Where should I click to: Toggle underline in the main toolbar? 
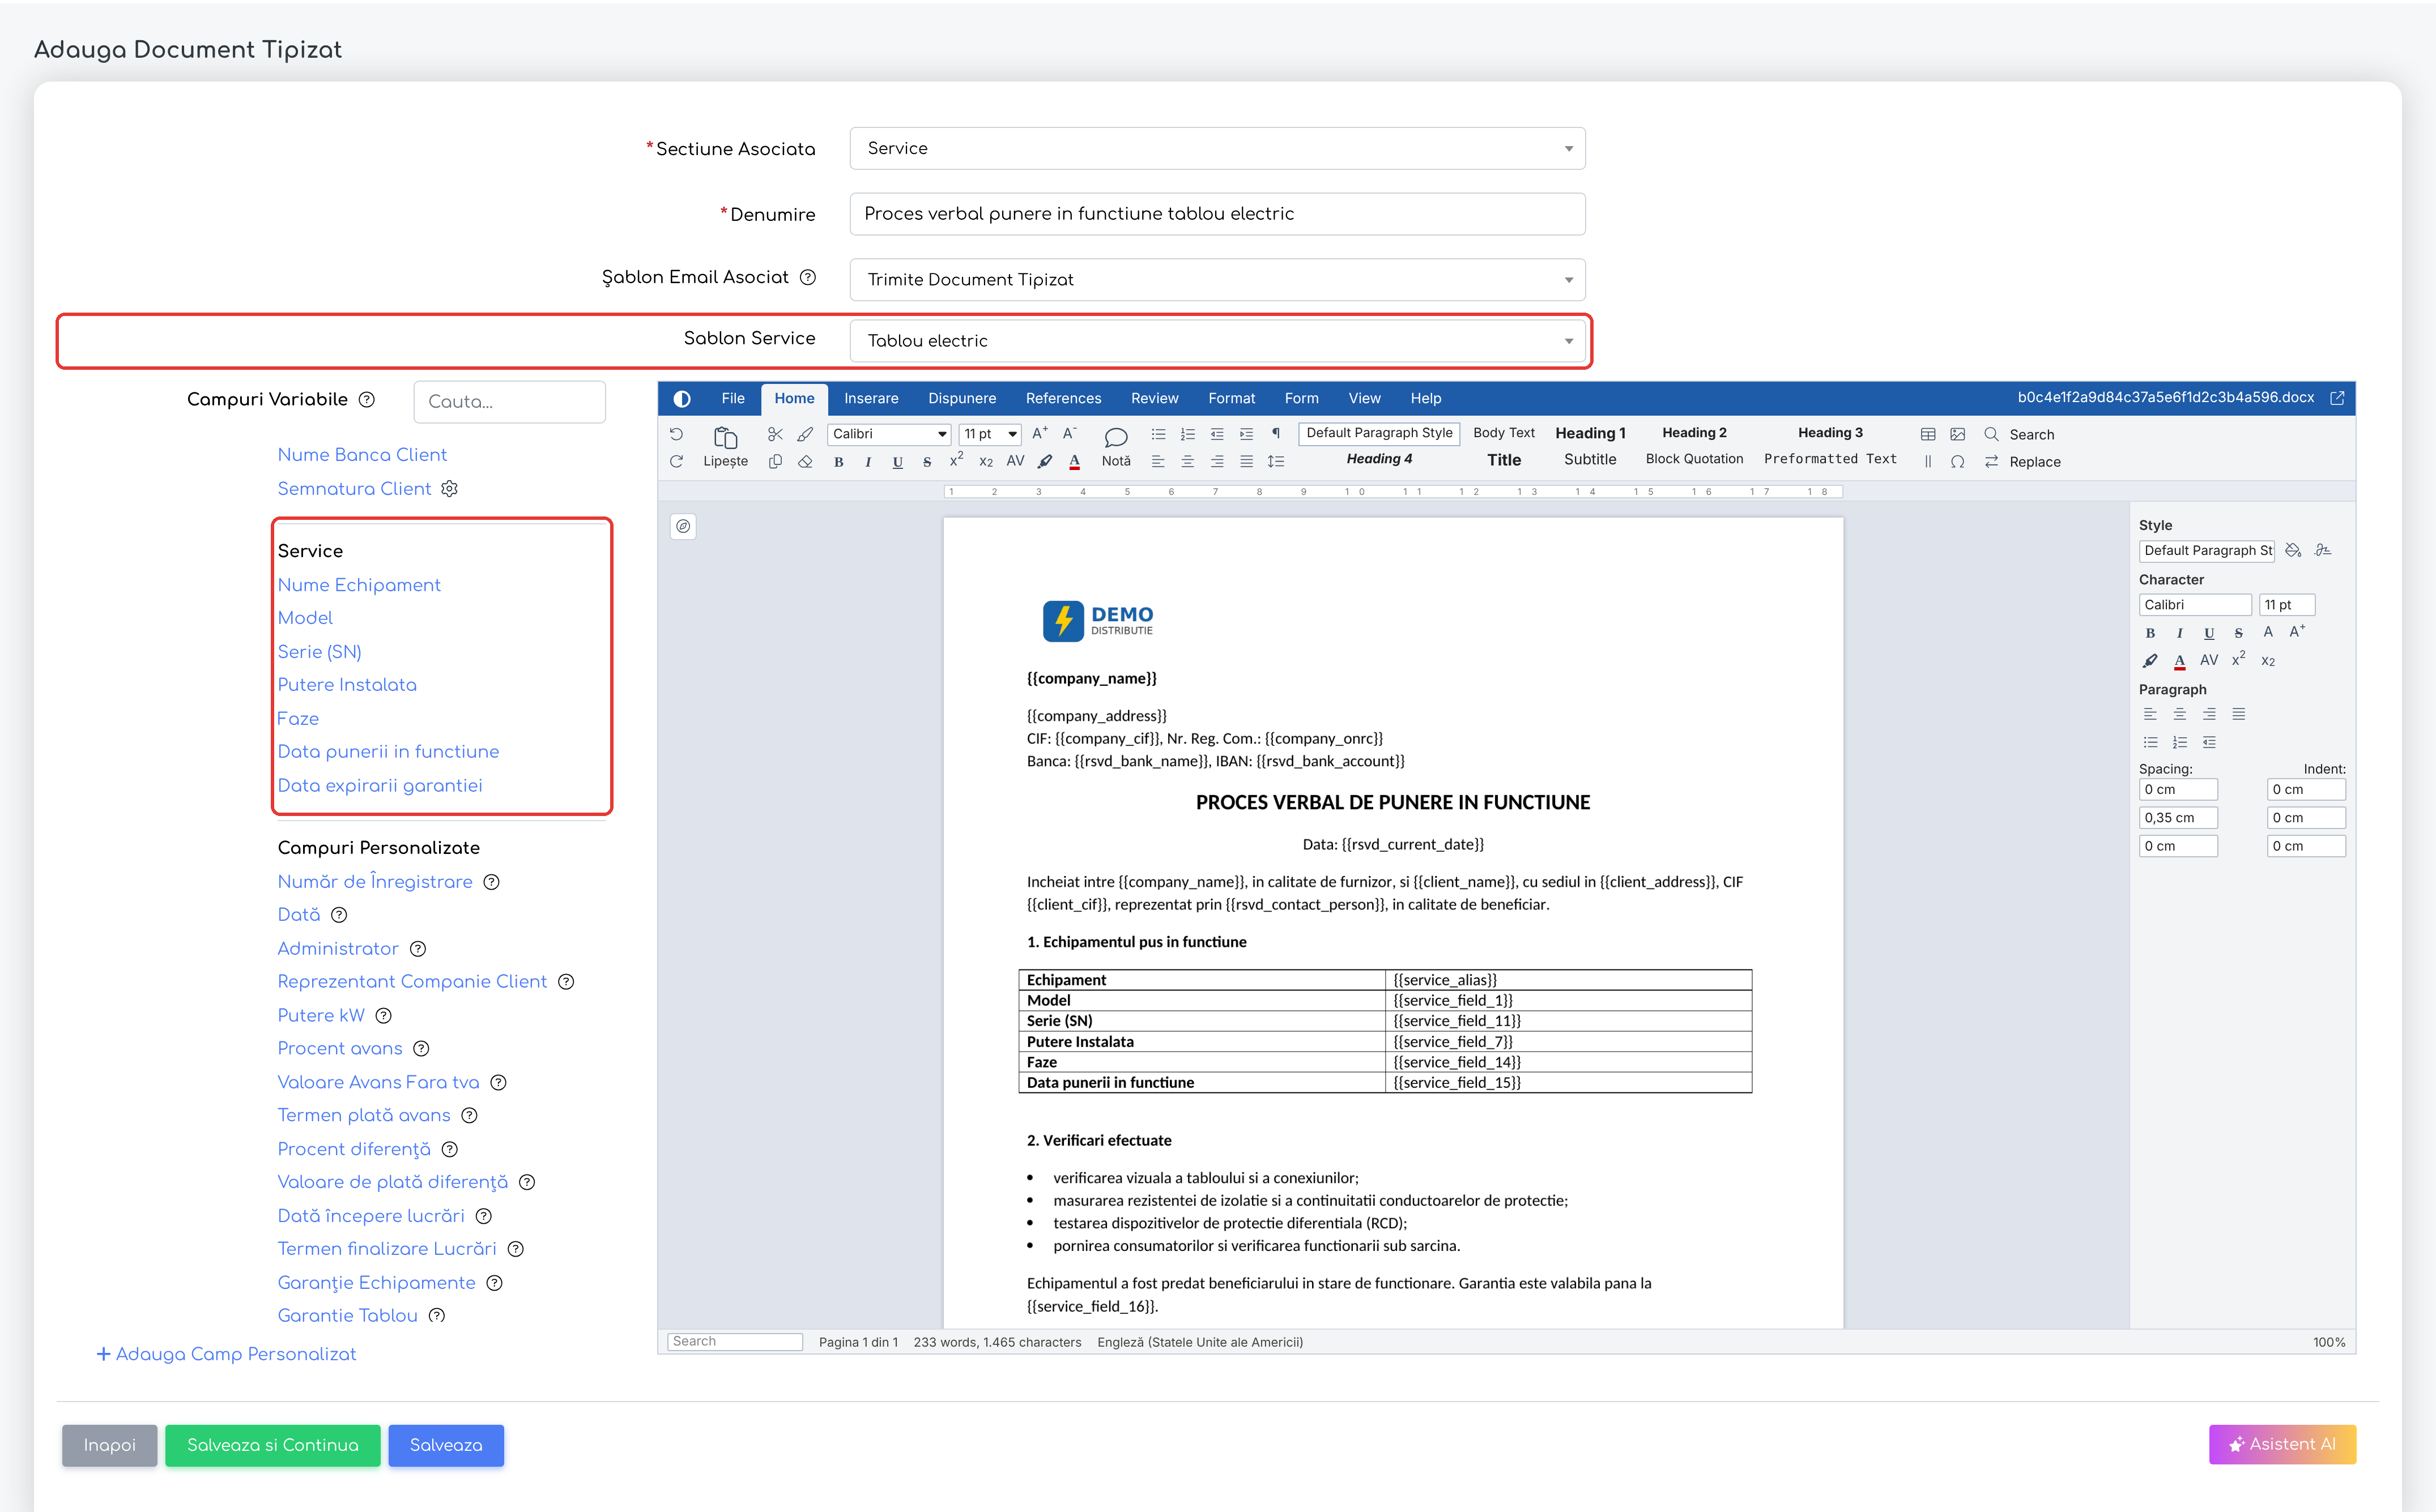[897, 462]
